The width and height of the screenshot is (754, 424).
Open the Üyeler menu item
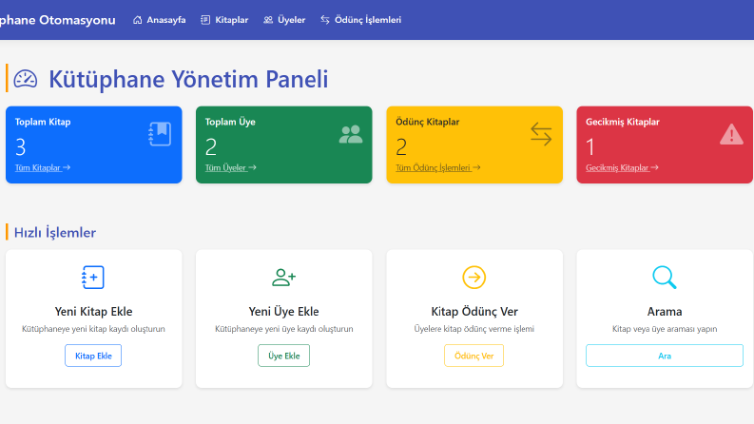pos(284,20)
